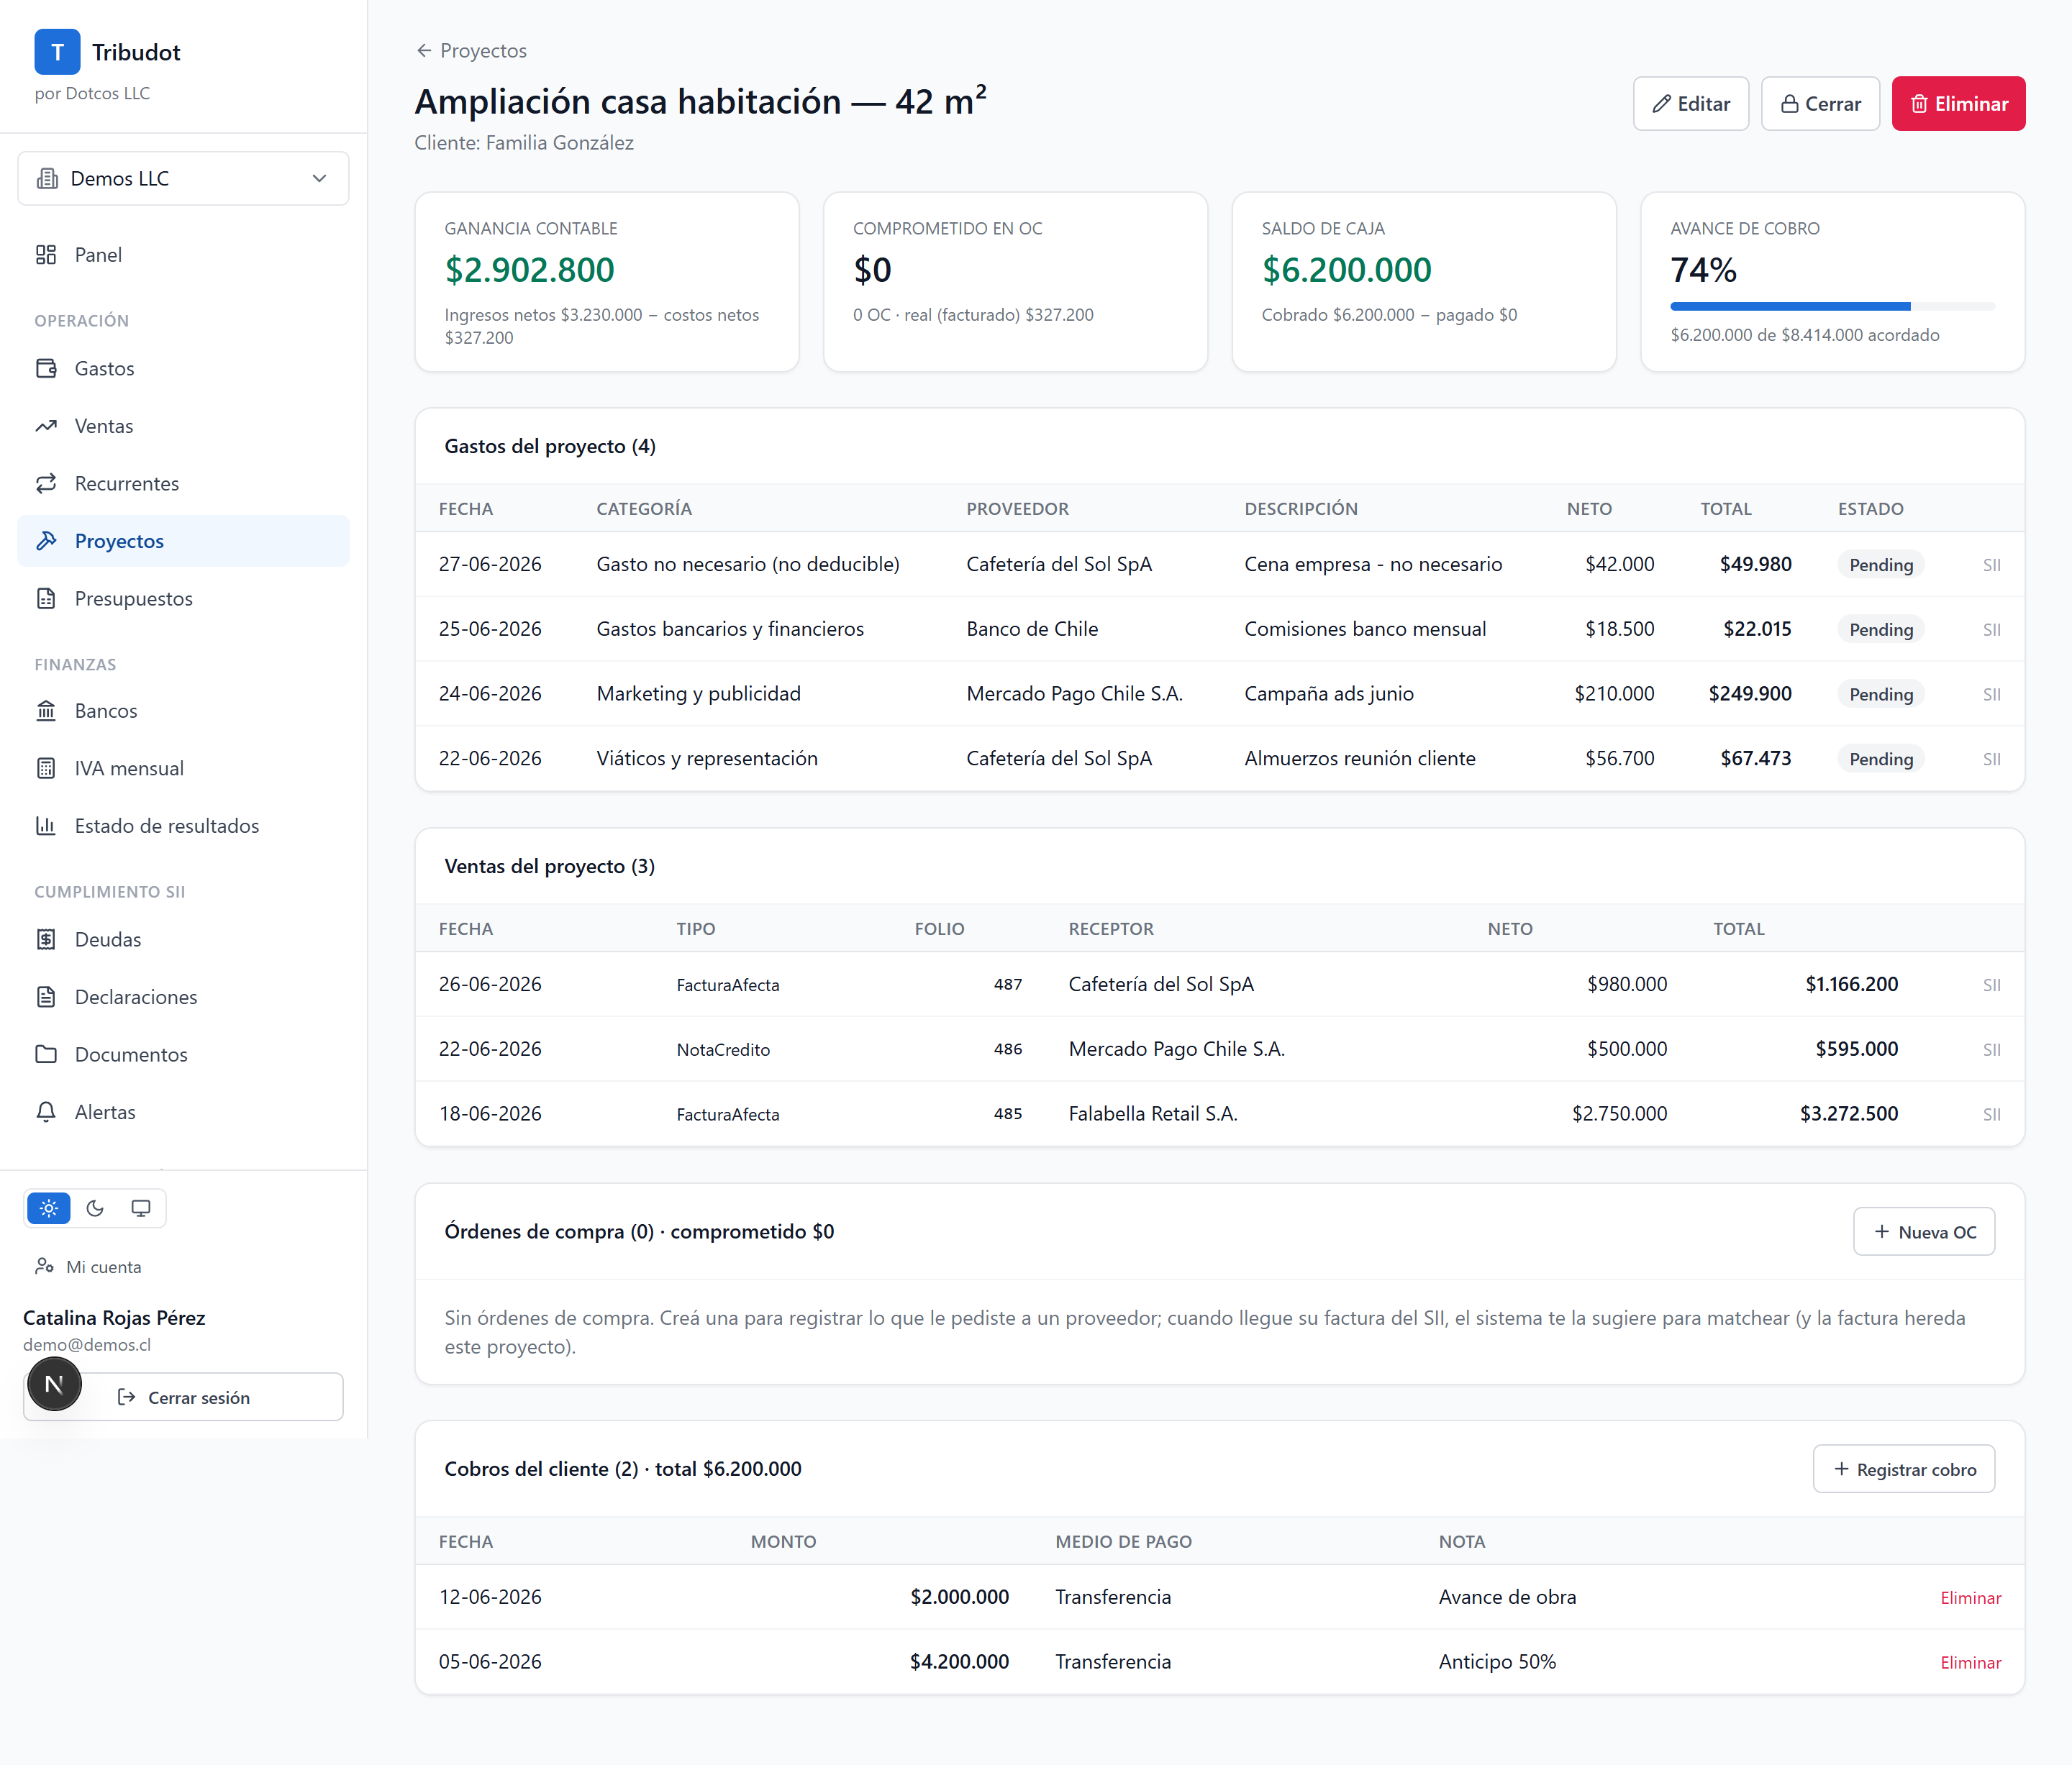Open Alertas using the bell icon

point(46,1113)
